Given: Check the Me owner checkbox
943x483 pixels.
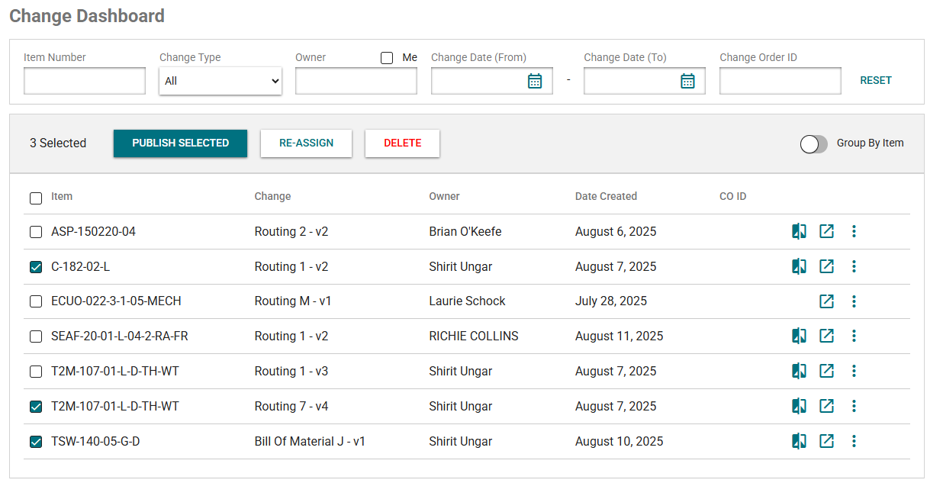Looking at the screenshot, I should coord(387,58).
